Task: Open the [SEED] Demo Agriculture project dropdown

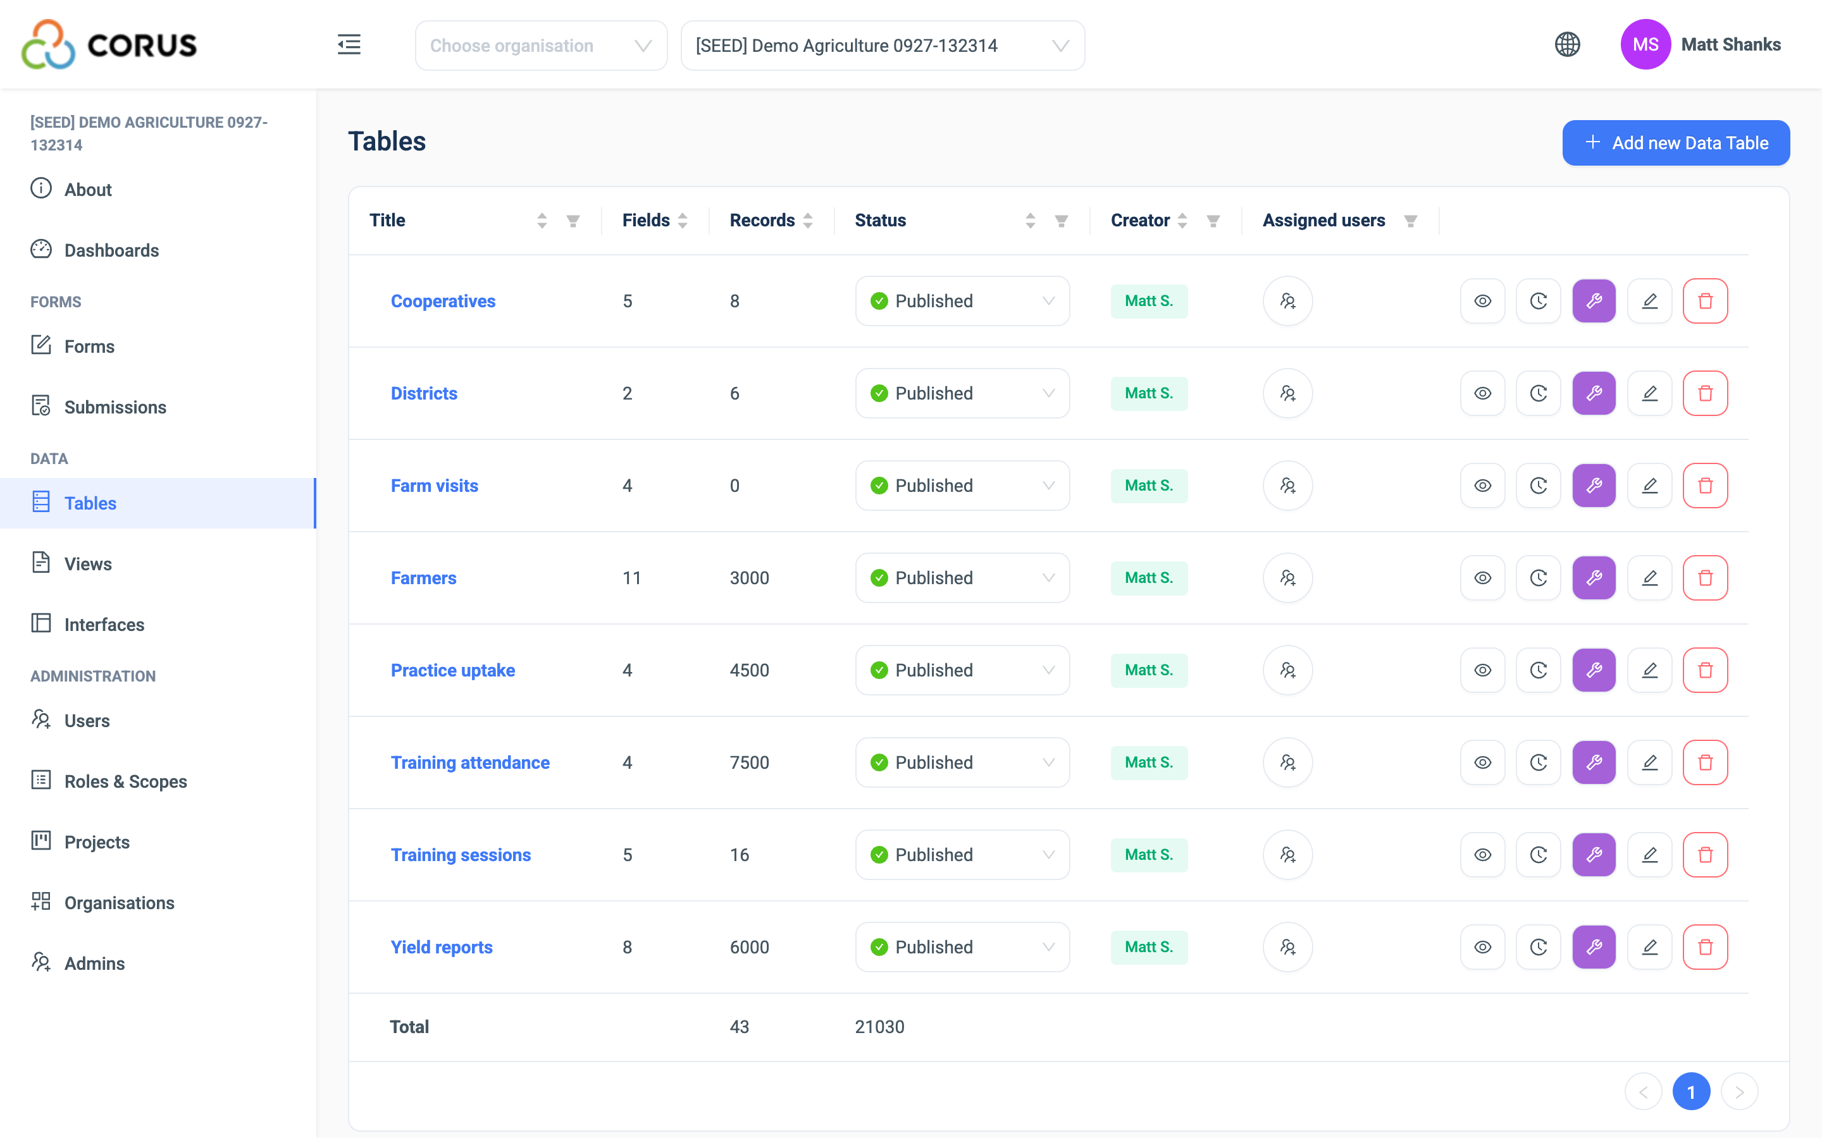Action: [x=883, y=46]
